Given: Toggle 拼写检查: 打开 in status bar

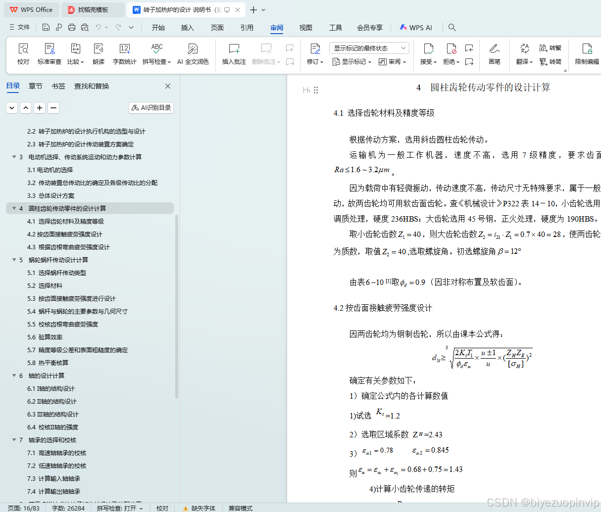Looking at the screenshot, I should point(120,508).
